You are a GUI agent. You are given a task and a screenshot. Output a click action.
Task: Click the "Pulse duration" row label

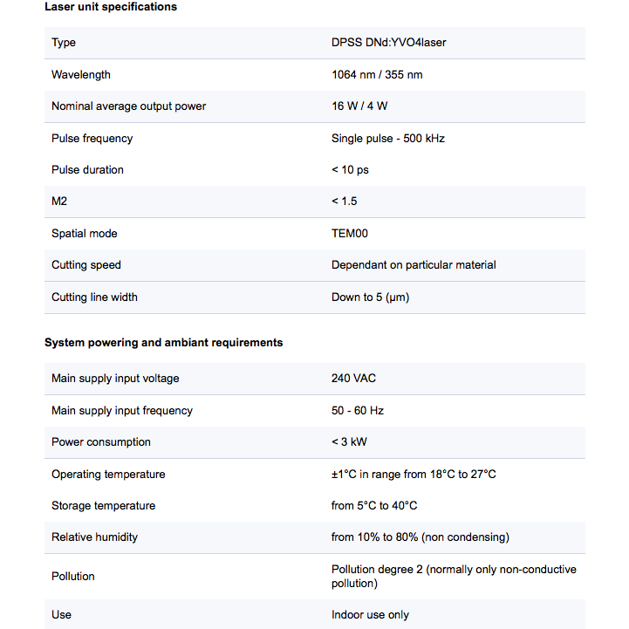pyautogui.click(x=87, y=170)
